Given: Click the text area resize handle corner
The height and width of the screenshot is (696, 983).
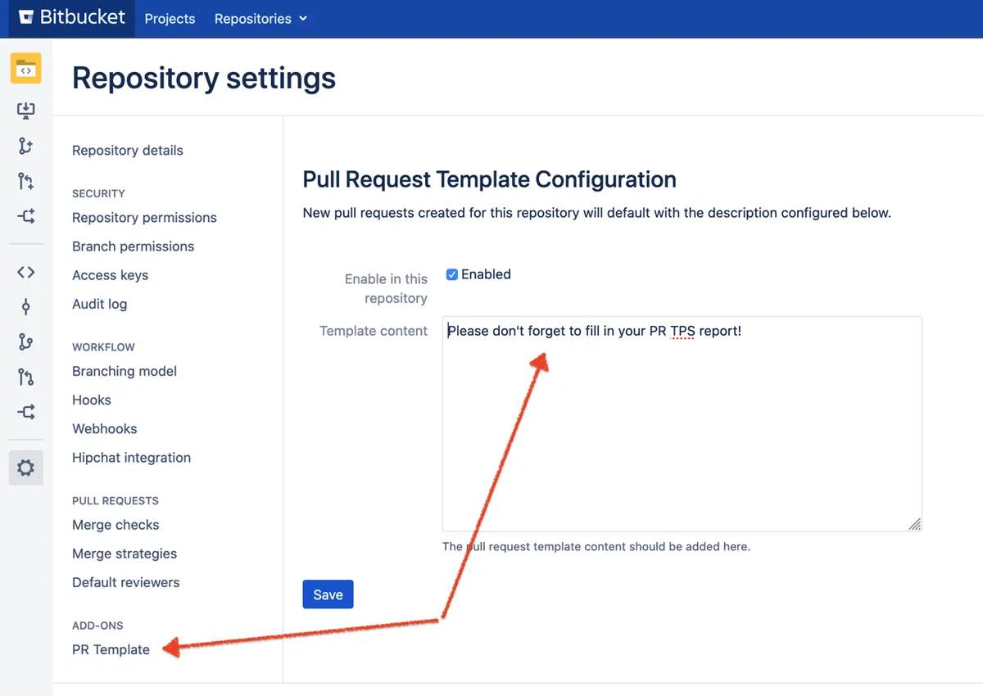Looking at the screenshot, I should (914, 524).
